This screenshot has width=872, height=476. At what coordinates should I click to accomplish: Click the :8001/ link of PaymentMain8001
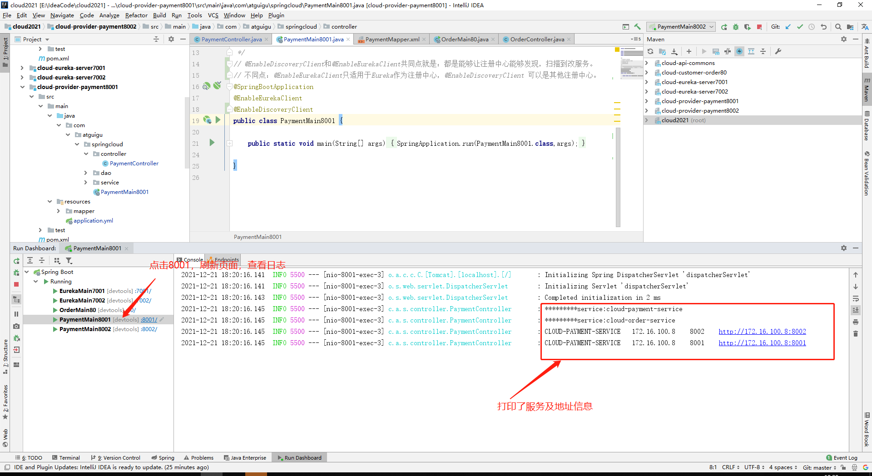(x=149, y=320)
